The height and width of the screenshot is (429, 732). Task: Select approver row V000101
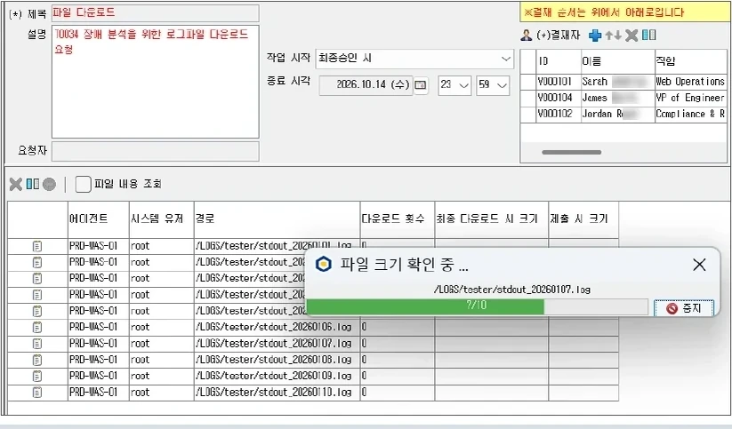tap(623, 82)
